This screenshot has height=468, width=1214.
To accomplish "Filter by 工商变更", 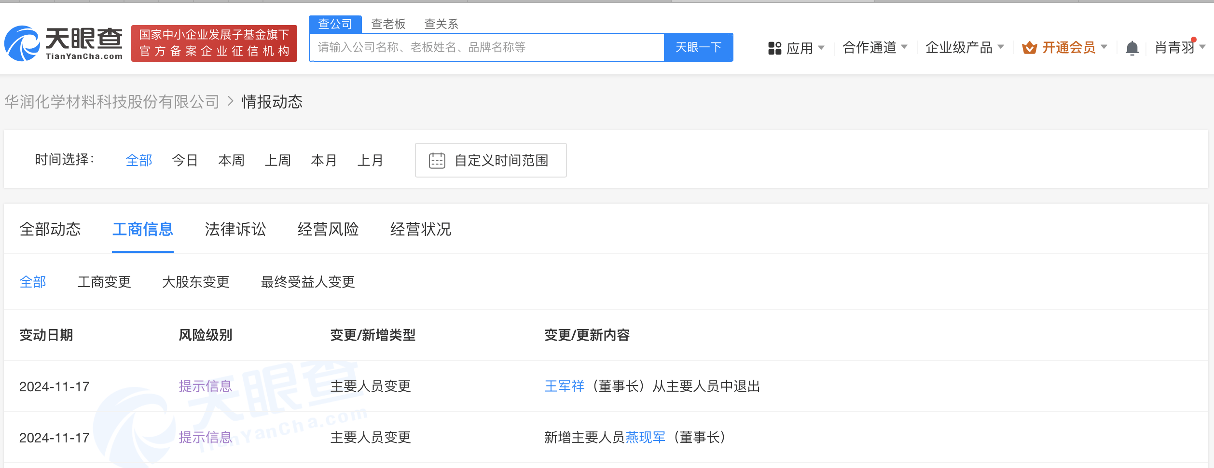I will tap(104, 282).
